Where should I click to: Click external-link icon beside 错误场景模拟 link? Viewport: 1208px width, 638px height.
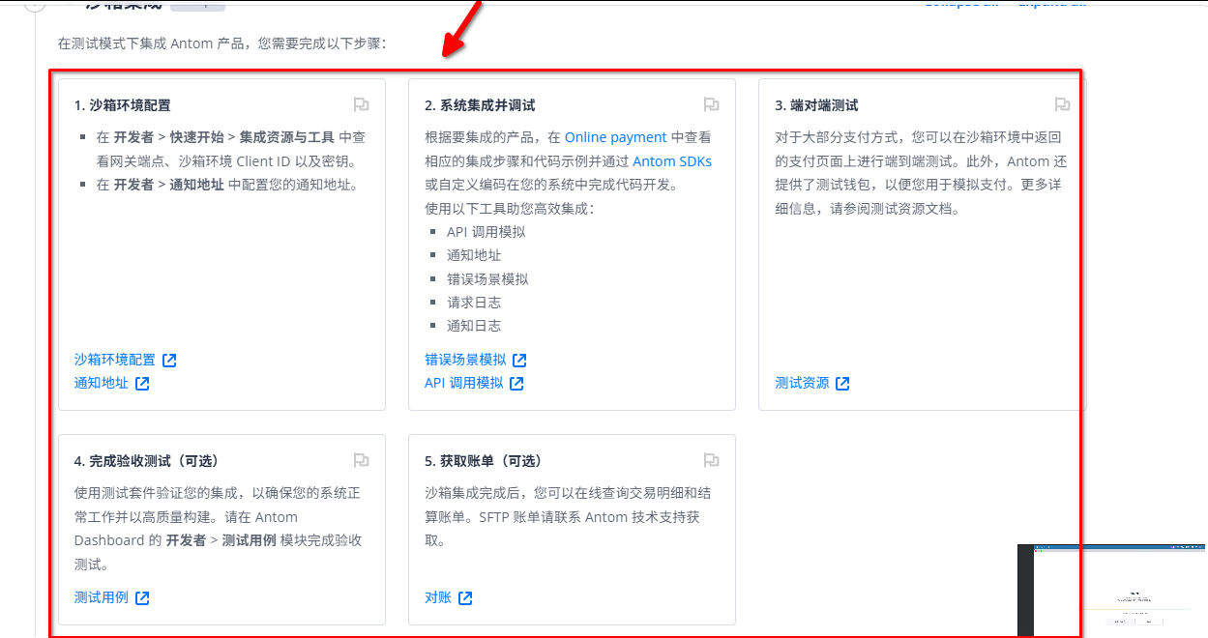519,360
